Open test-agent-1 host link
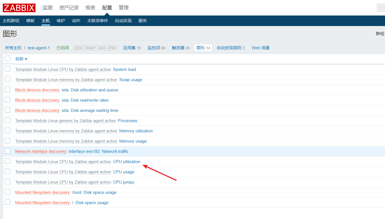This screenshot has height=219, width=385. pyautogui.click(x=39, y=48)
